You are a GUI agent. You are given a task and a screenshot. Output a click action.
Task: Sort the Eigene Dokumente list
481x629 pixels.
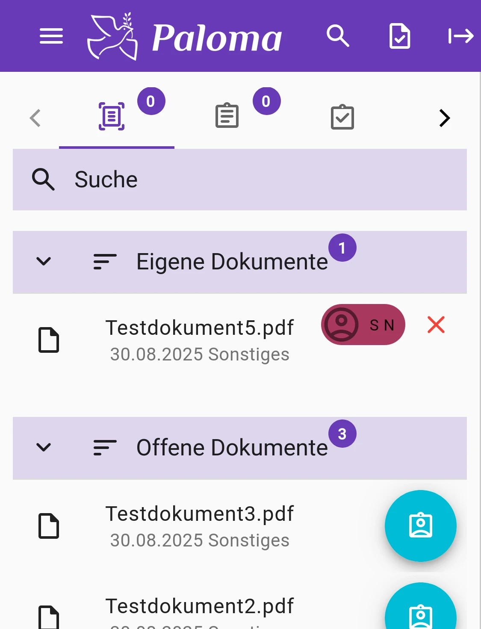coord(105,262)
